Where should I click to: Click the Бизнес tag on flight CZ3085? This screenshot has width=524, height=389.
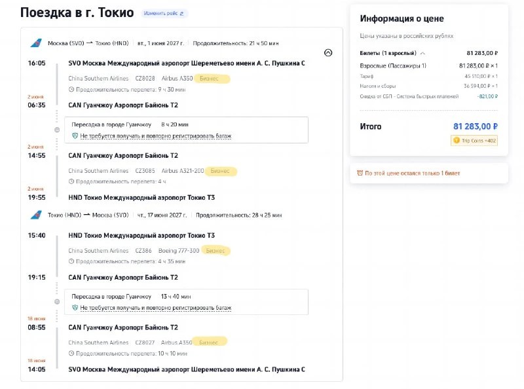pos(221,171)
